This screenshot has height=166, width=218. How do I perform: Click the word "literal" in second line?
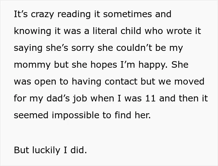[x=105, y=31]
